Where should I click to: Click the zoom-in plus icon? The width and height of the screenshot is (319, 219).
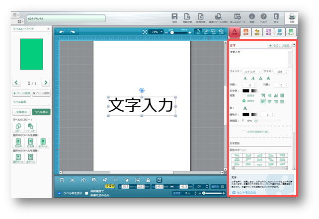pyautogui.click(x=190, y=33)
